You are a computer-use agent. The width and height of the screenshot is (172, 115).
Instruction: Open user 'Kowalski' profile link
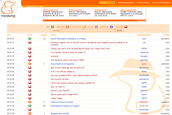tap(144, 56)
